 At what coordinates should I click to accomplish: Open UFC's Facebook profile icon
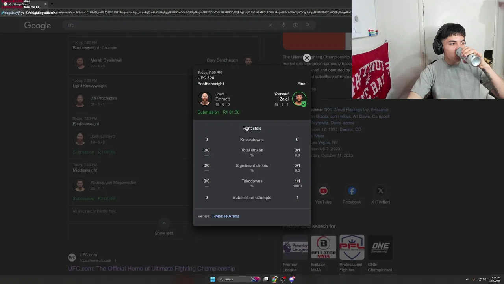352,191
